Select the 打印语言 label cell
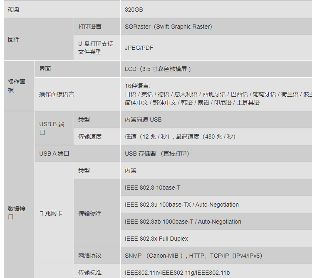This screenshot has height=278, width=312. pos(90,27)
